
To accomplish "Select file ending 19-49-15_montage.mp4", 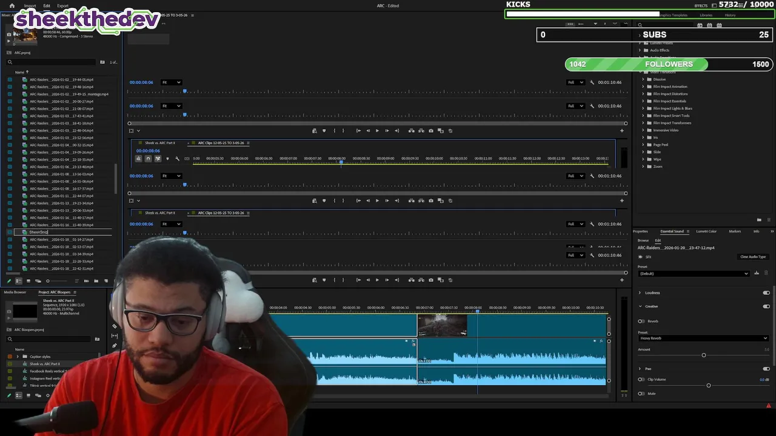I will pyautogui.click(x=69, y=94).
